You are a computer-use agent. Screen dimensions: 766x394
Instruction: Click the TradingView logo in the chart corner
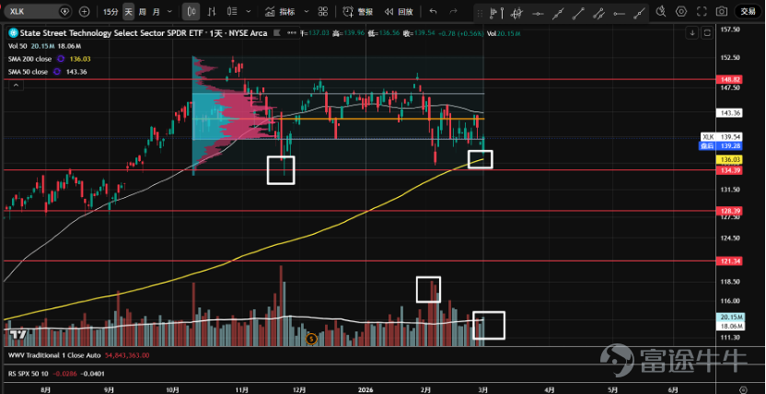18,334
